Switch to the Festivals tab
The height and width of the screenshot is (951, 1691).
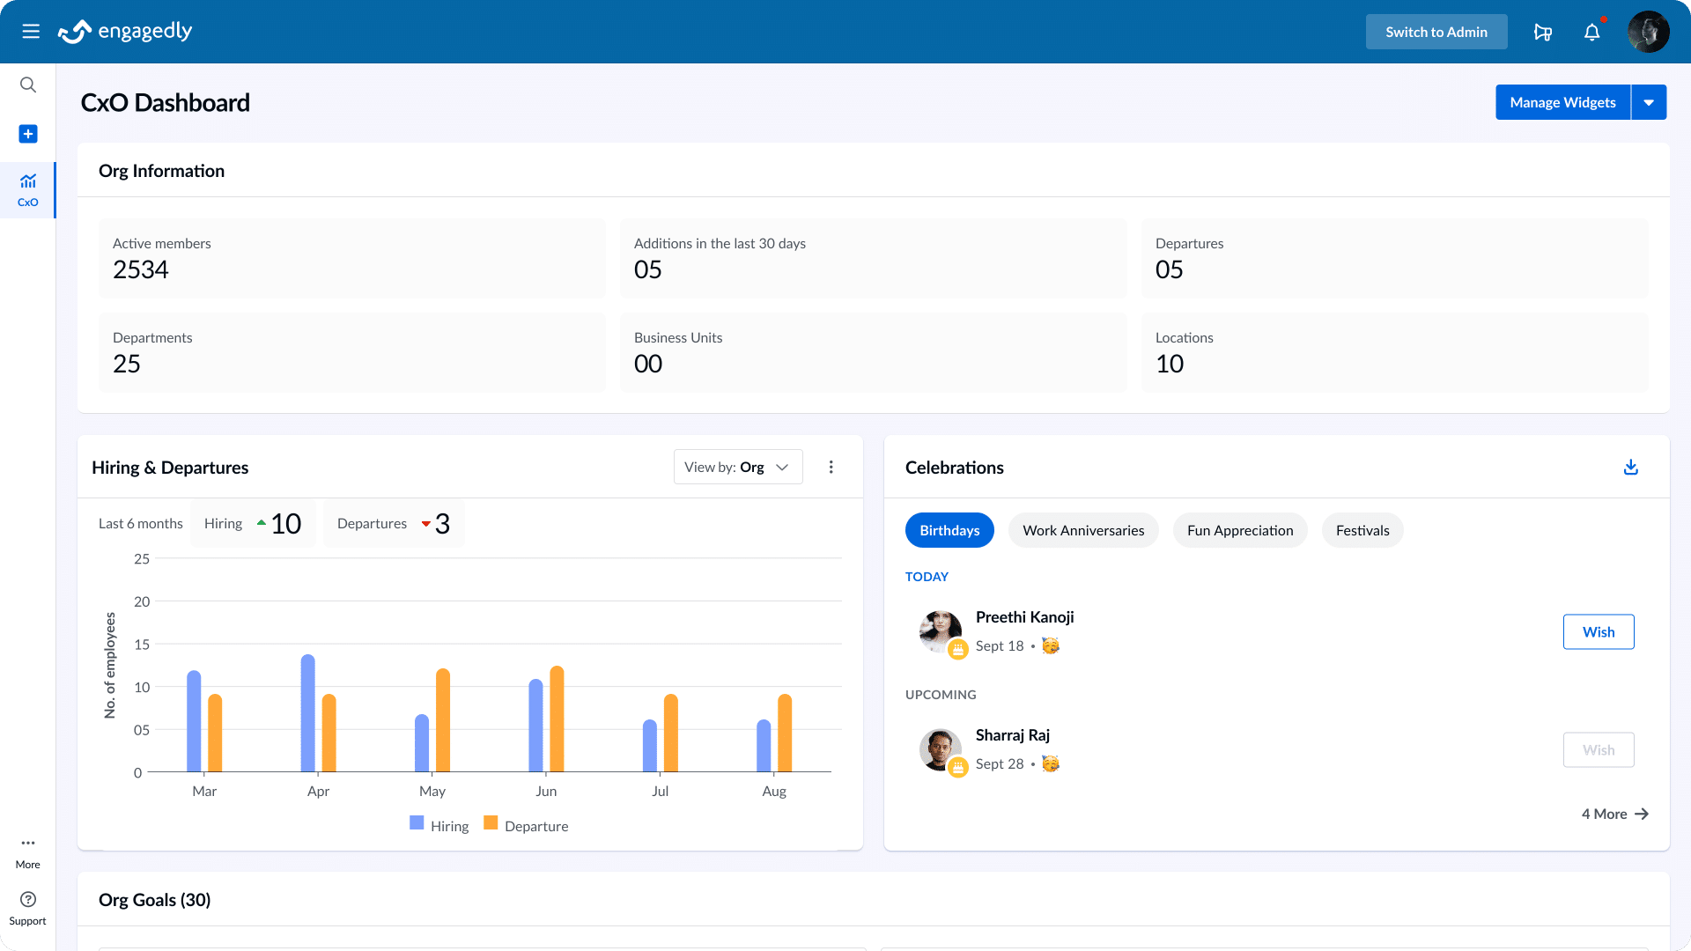[x=1362, y=530]
